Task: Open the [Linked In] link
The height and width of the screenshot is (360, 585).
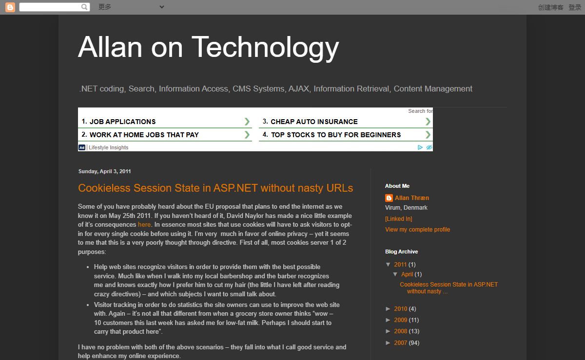Action: coord(398,219)
